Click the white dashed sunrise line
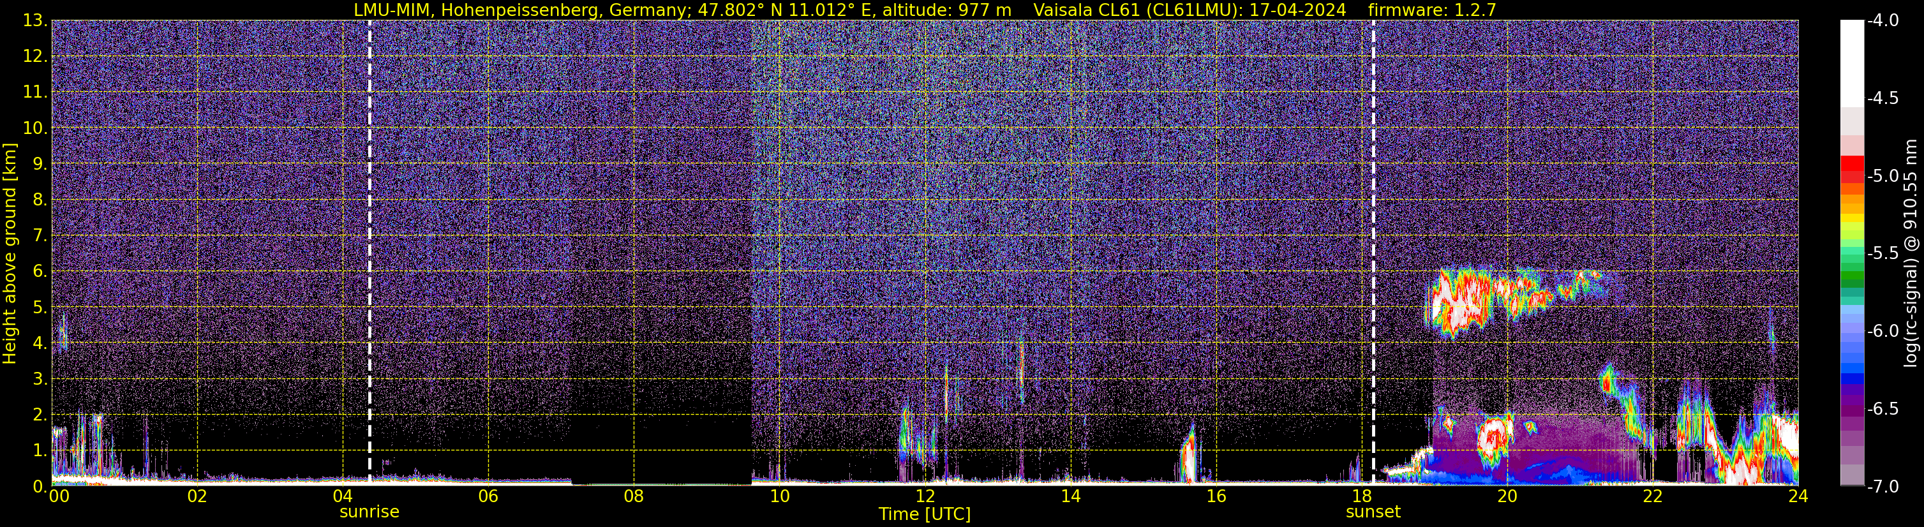Screen dimensions: 1924x527 369,252
